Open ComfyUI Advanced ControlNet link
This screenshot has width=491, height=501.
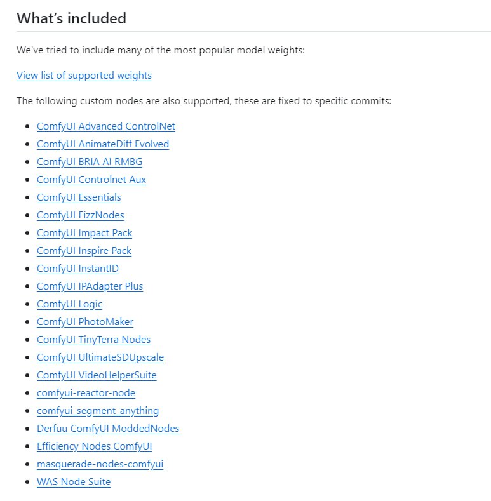(x=105, y=126)
